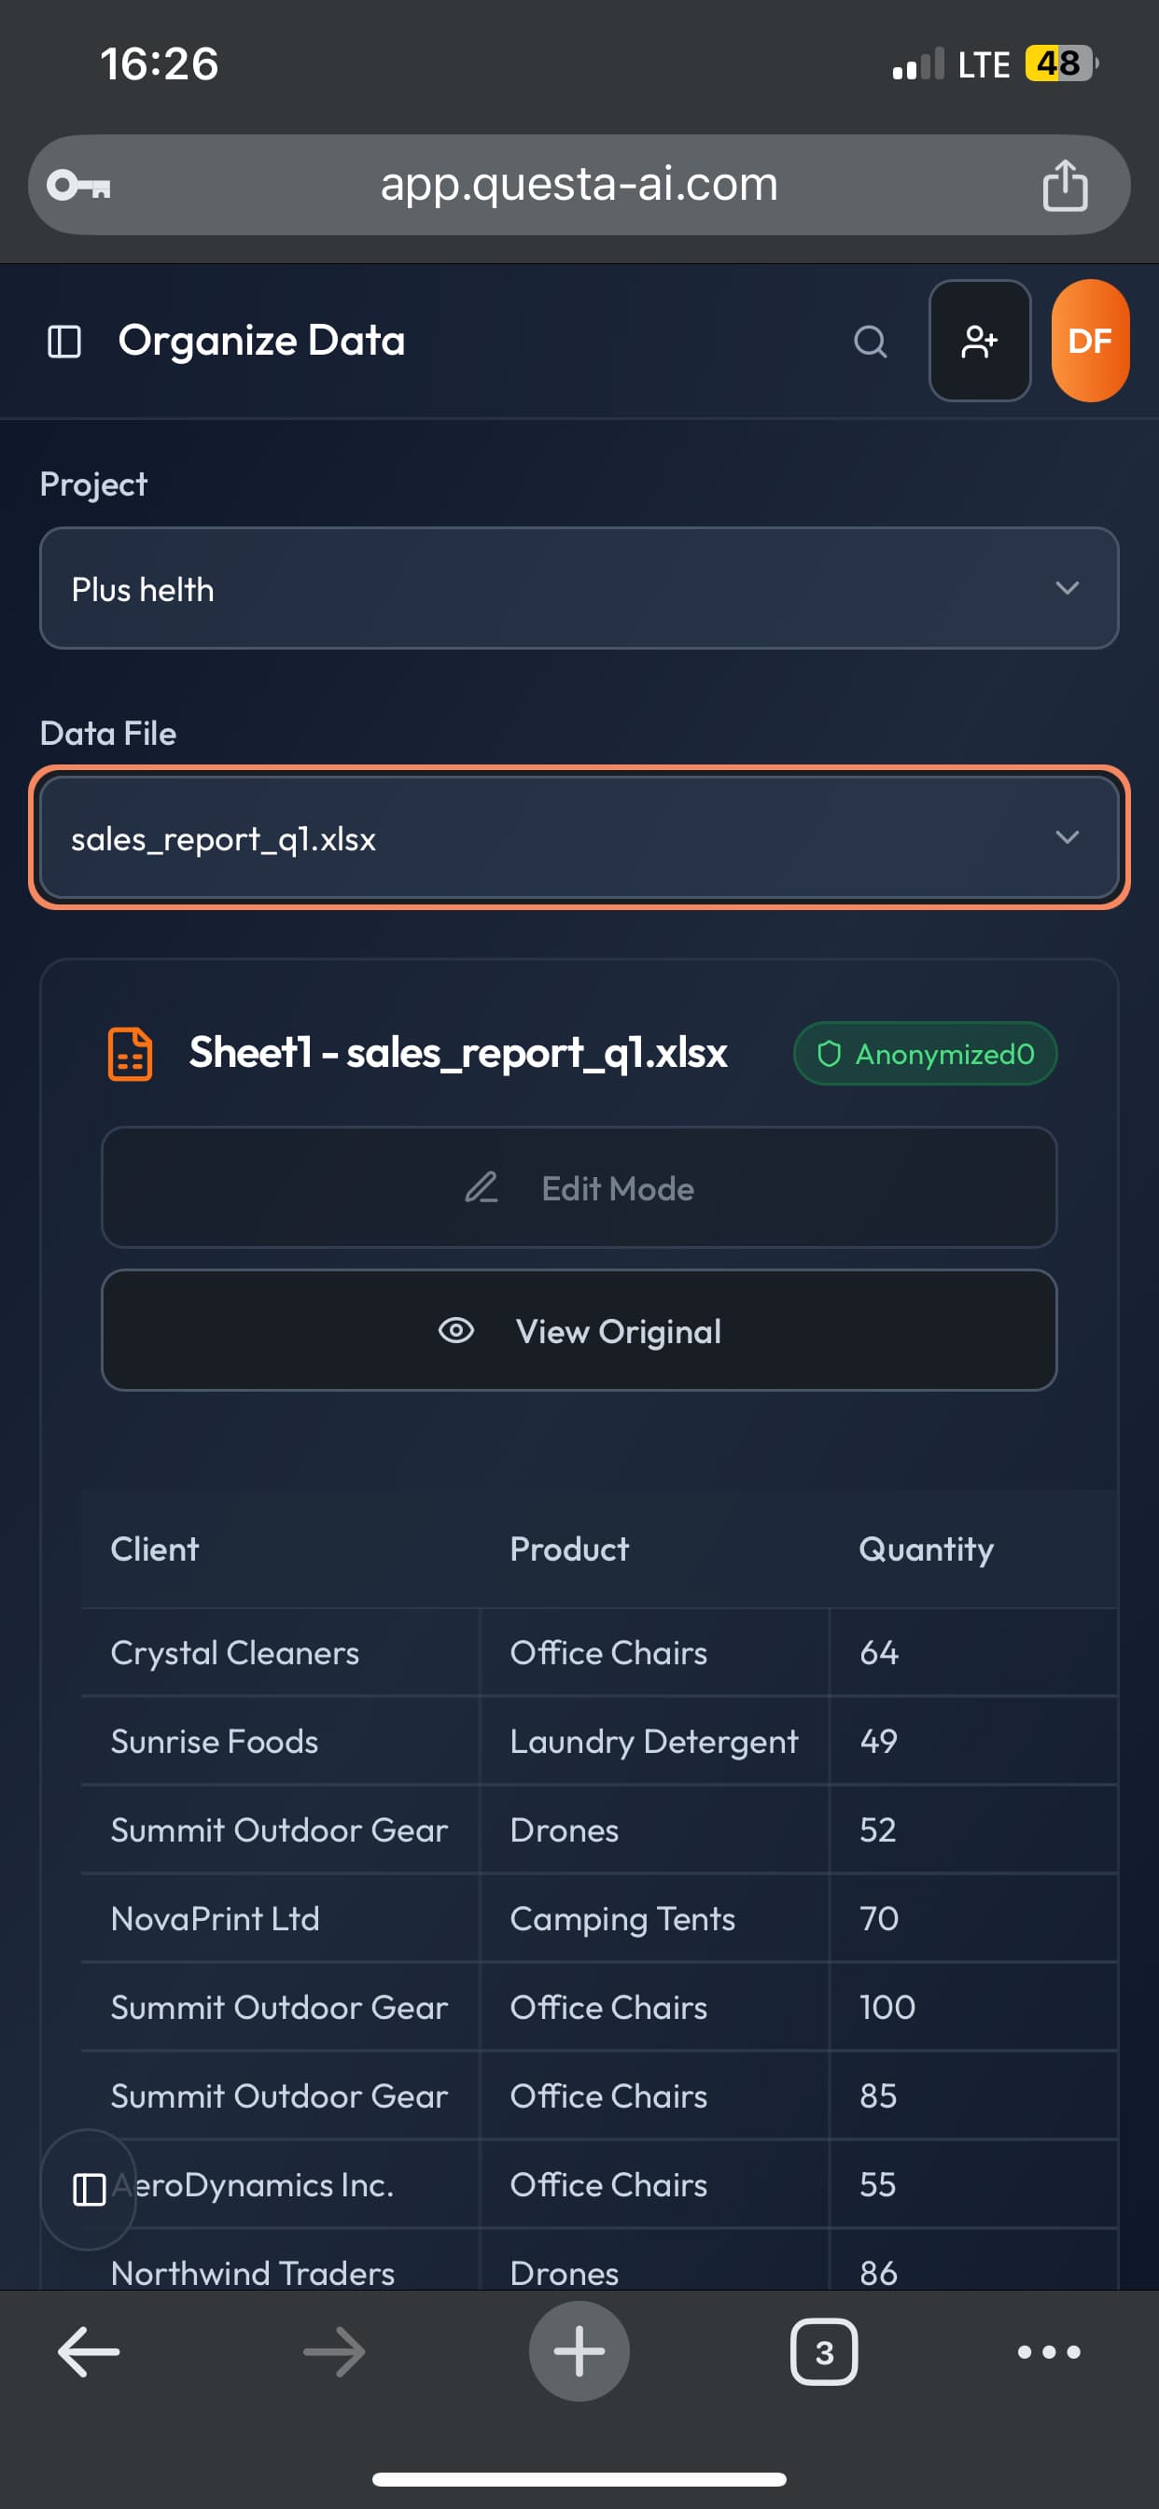Click the Data File dropdown chevron arrow

coord(1067,837)
